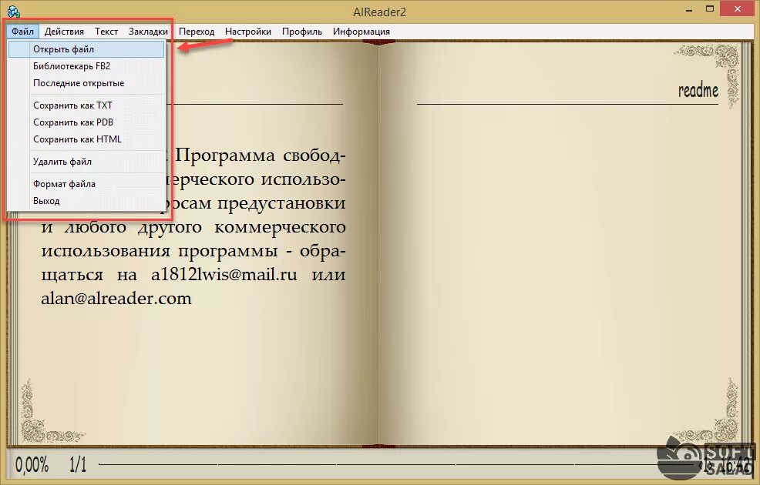The image size is (760, 485).
Task: Open the Информация menu
Action: (361, 32)
